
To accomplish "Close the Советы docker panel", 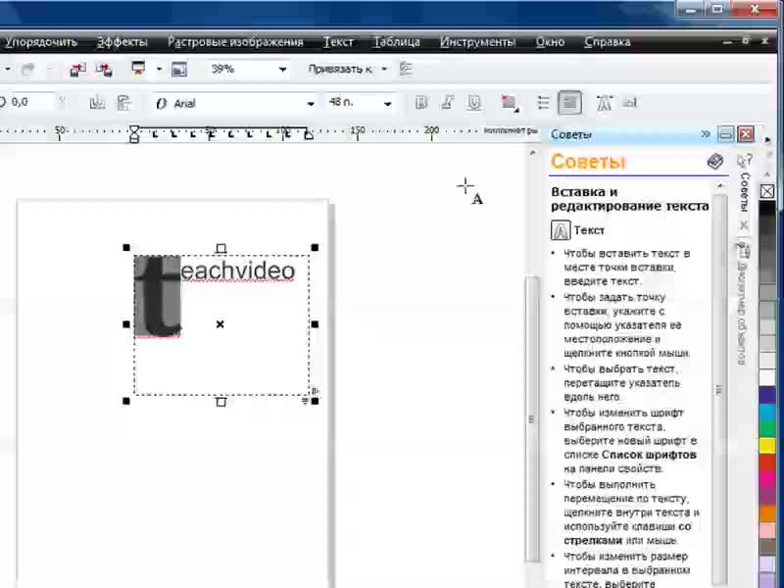I will pos(746,134).
